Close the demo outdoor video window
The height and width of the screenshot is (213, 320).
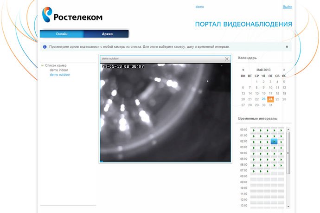tap(226, 59)
